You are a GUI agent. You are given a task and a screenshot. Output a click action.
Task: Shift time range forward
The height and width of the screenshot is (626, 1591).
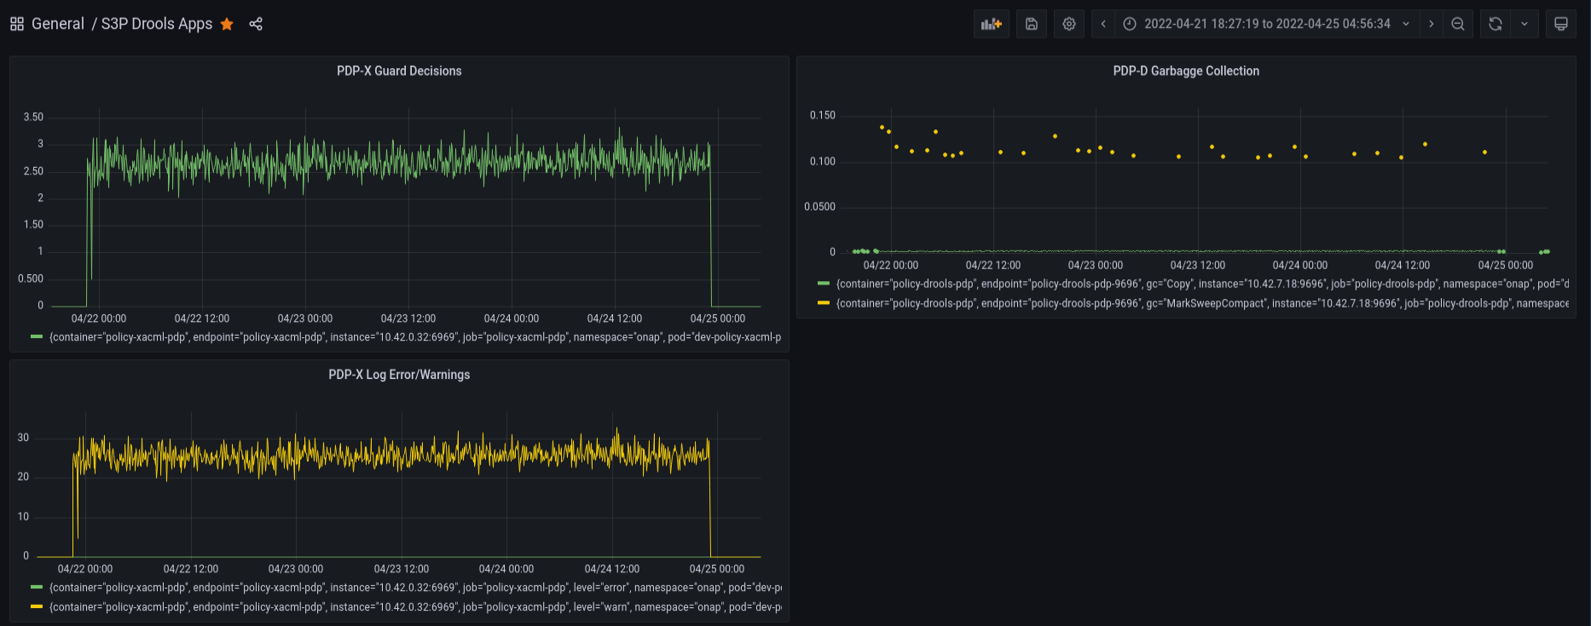pos(1432,24)
